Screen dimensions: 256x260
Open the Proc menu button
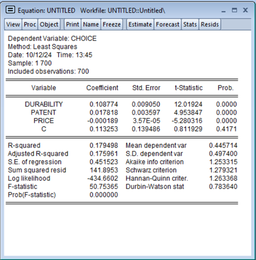(x=30, y=25)
